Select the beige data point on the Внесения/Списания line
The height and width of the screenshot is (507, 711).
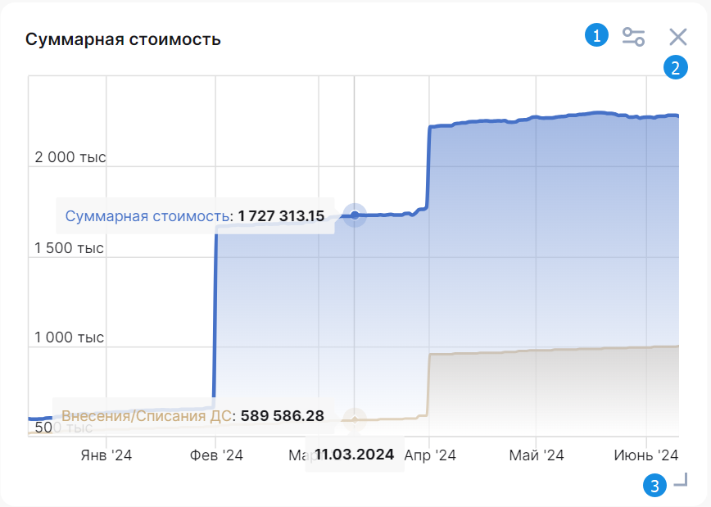click(355, 419)
